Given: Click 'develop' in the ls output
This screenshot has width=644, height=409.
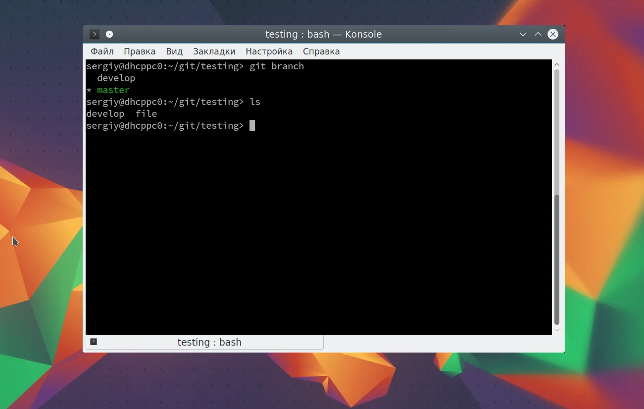Looking at the screenshot, I should click(x=105, y=114).
